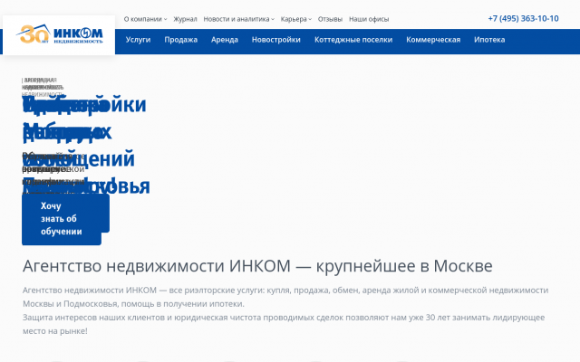Open the Журнал link

coord(185,19)
